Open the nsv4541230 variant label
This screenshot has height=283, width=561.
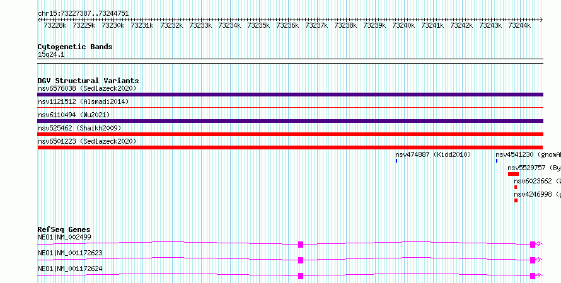(528, 154)
